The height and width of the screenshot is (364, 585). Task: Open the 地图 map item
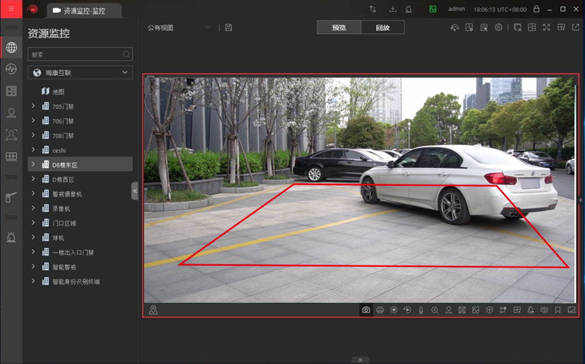click(58, 92)
